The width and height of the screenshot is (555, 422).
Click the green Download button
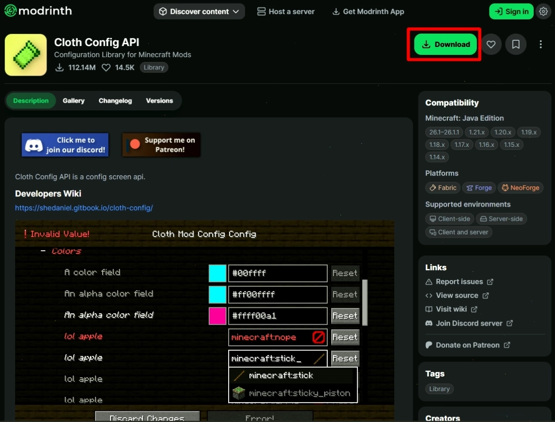pos(446,44)
